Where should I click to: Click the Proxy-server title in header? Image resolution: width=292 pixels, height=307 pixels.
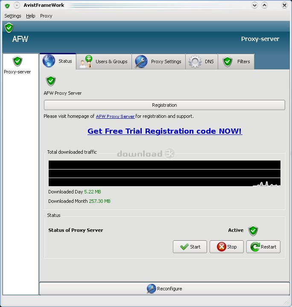point(260,39)
